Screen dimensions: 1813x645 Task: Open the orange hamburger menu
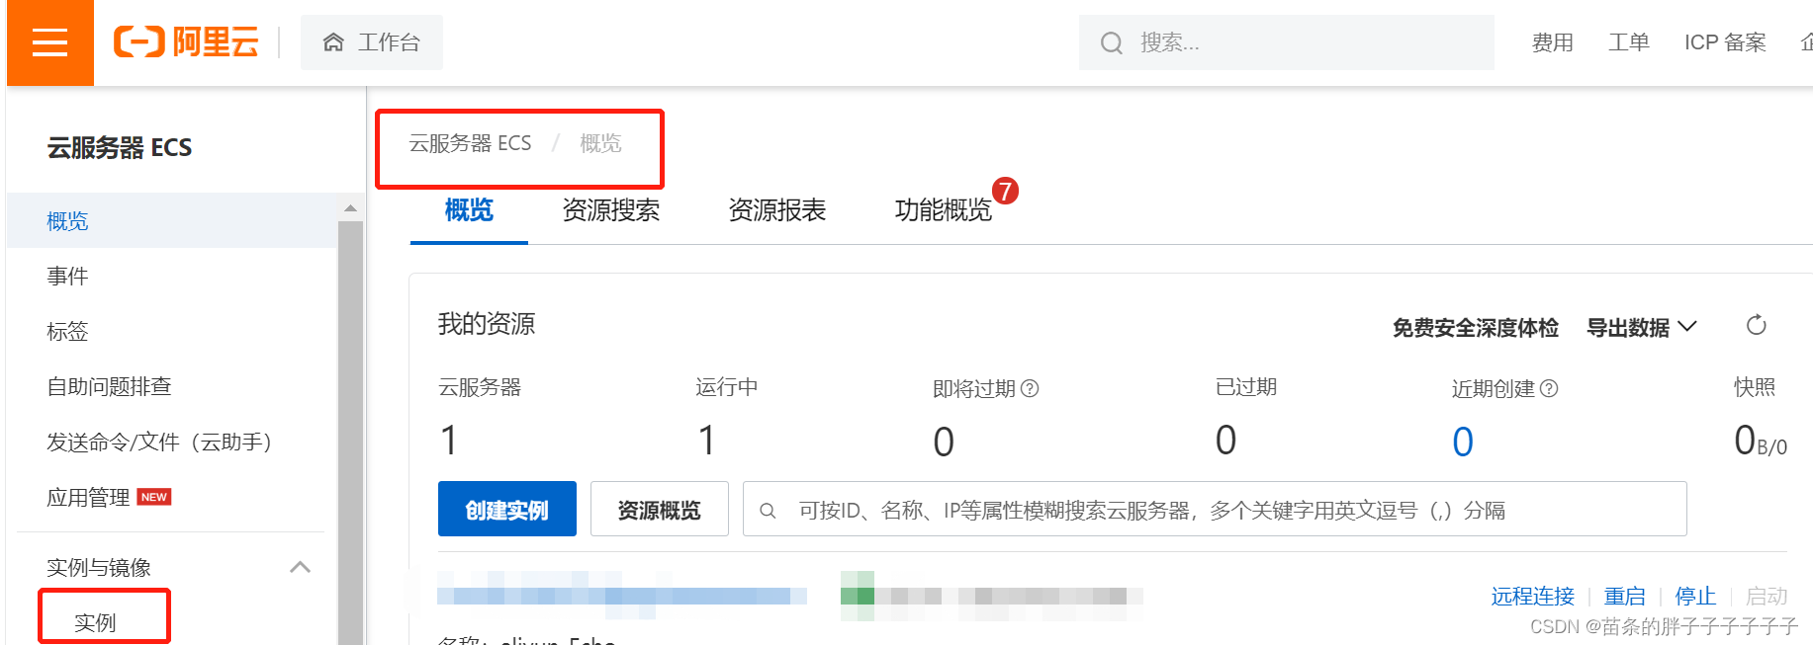(x=49, y=42)
